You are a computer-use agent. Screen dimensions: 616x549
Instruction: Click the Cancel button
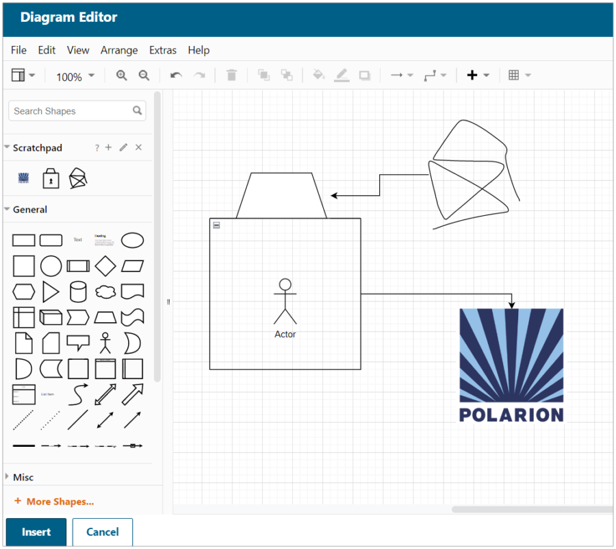point(102,532)
